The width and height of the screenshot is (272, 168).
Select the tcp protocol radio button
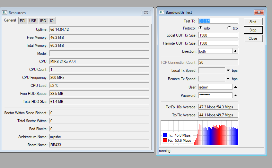229,28
